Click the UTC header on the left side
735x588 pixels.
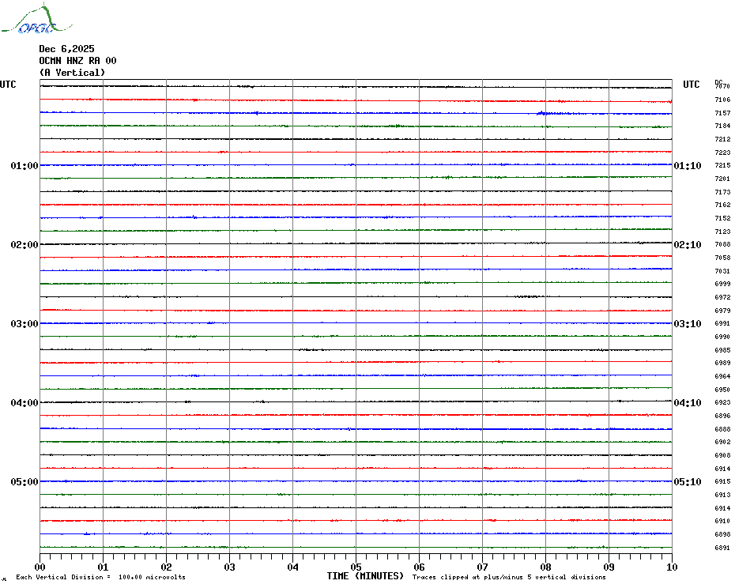(x=8, y=85)
